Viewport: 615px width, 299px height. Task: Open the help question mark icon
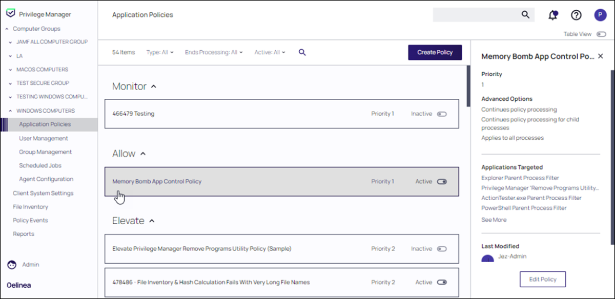[576, 15]
